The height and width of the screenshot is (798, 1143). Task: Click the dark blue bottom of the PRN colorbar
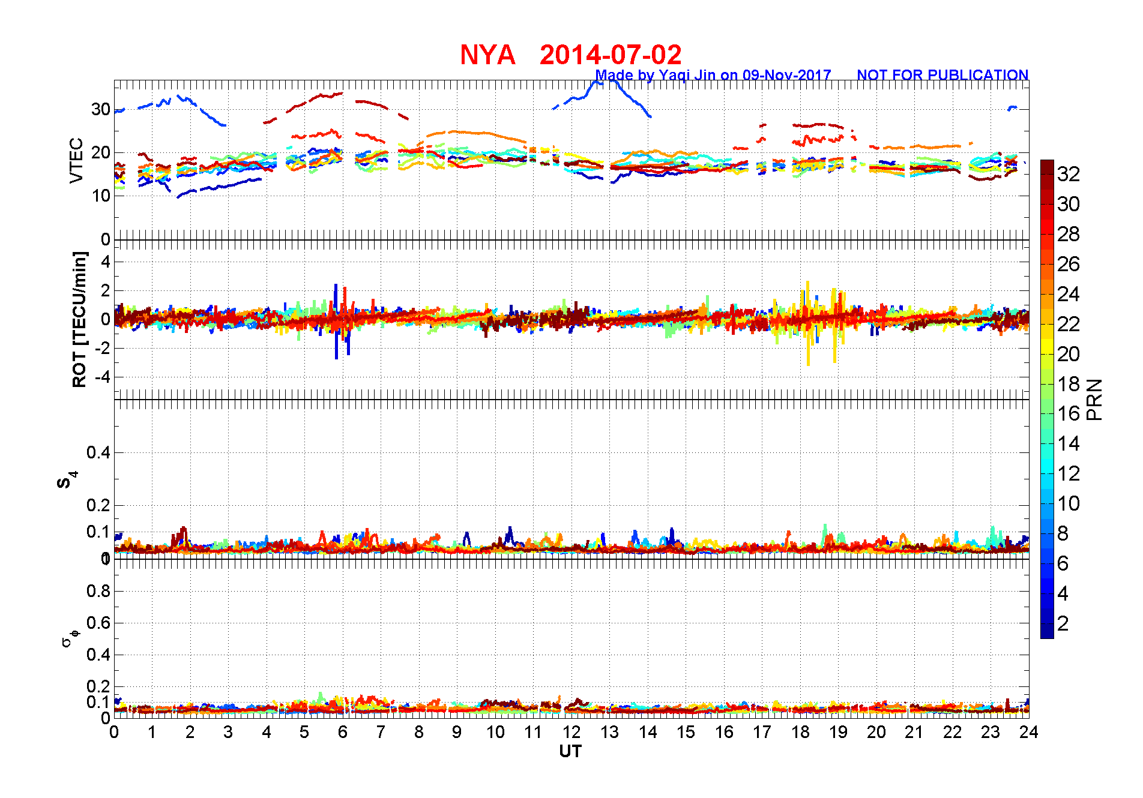tap(1047, 631)
